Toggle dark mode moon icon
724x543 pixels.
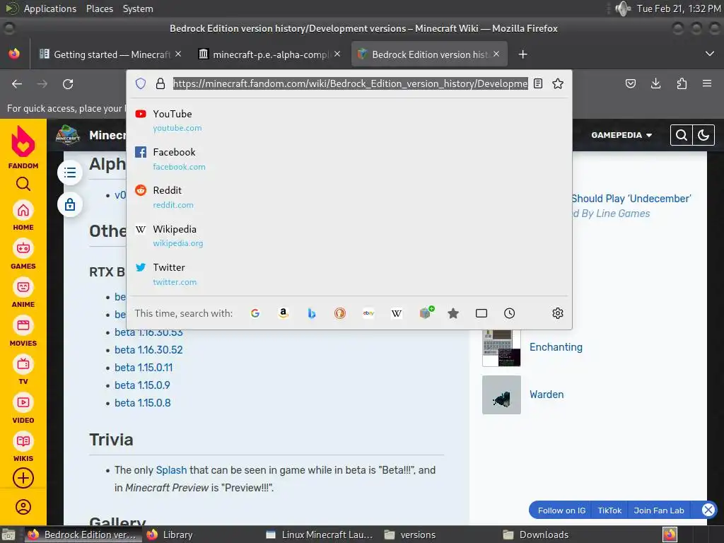tap(703, 135)
